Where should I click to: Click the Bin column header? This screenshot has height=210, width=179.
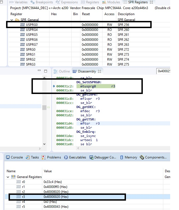(x=75, y=14)
